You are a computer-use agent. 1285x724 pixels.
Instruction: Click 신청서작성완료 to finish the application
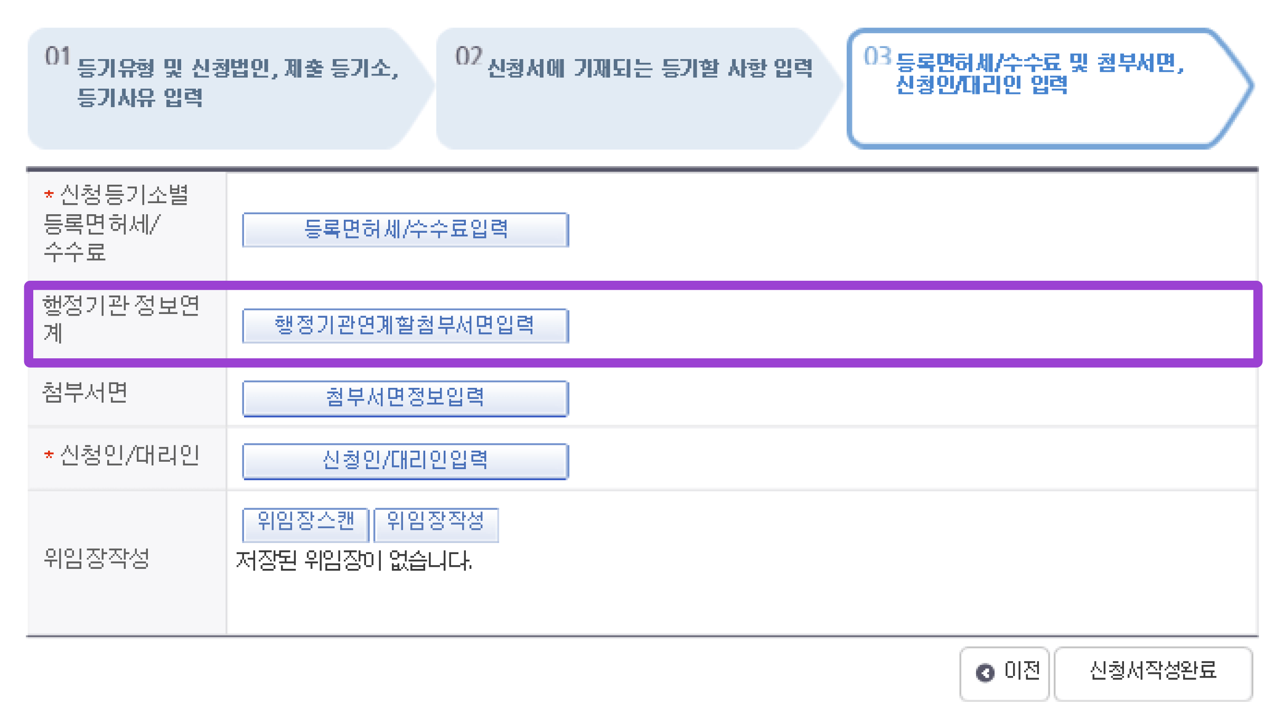pos(1152,673)
